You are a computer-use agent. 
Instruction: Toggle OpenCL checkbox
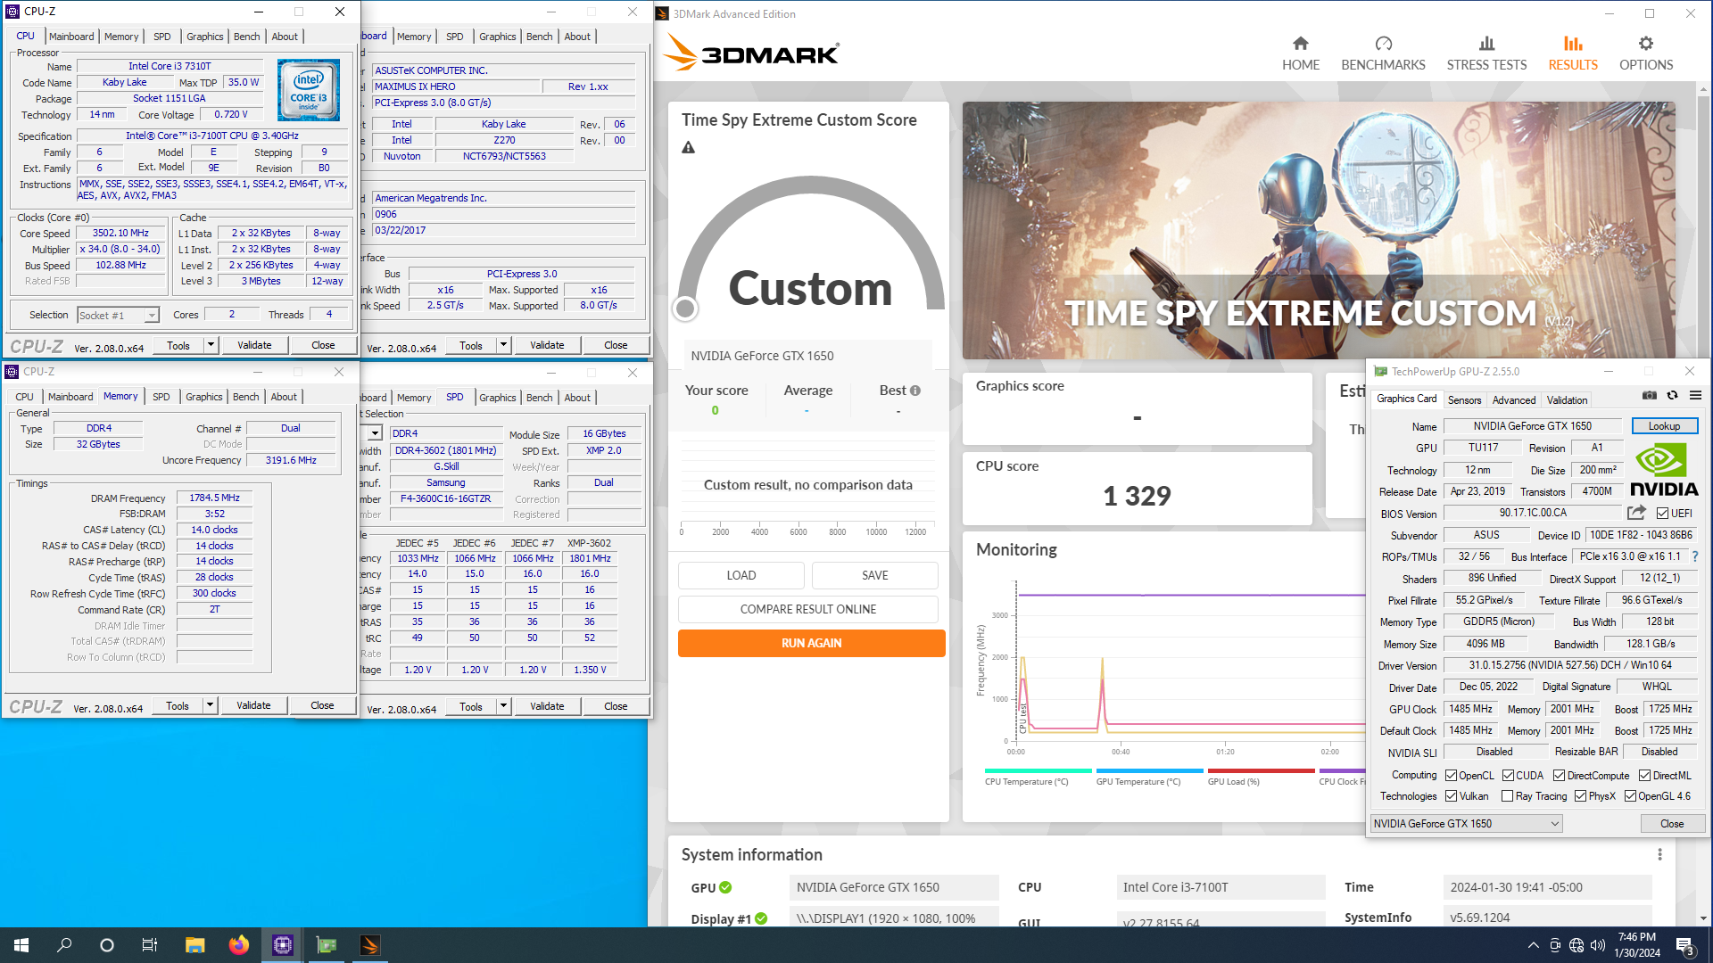[x=1452, y=776]
